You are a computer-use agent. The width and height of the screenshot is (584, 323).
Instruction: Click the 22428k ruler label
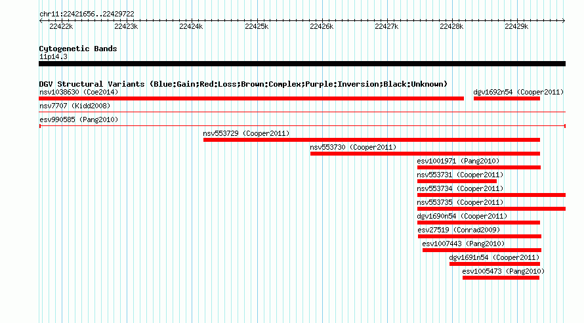[x=451, y=26]
